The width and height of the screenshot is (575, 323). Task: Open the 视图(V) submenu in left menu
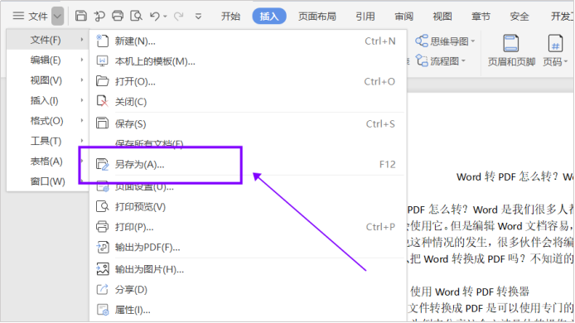tap(48, 80)
